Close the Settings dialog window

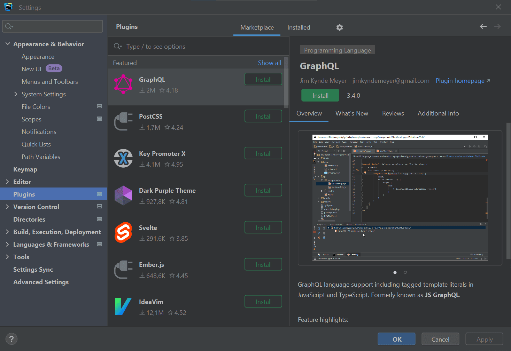click(498, 7)
